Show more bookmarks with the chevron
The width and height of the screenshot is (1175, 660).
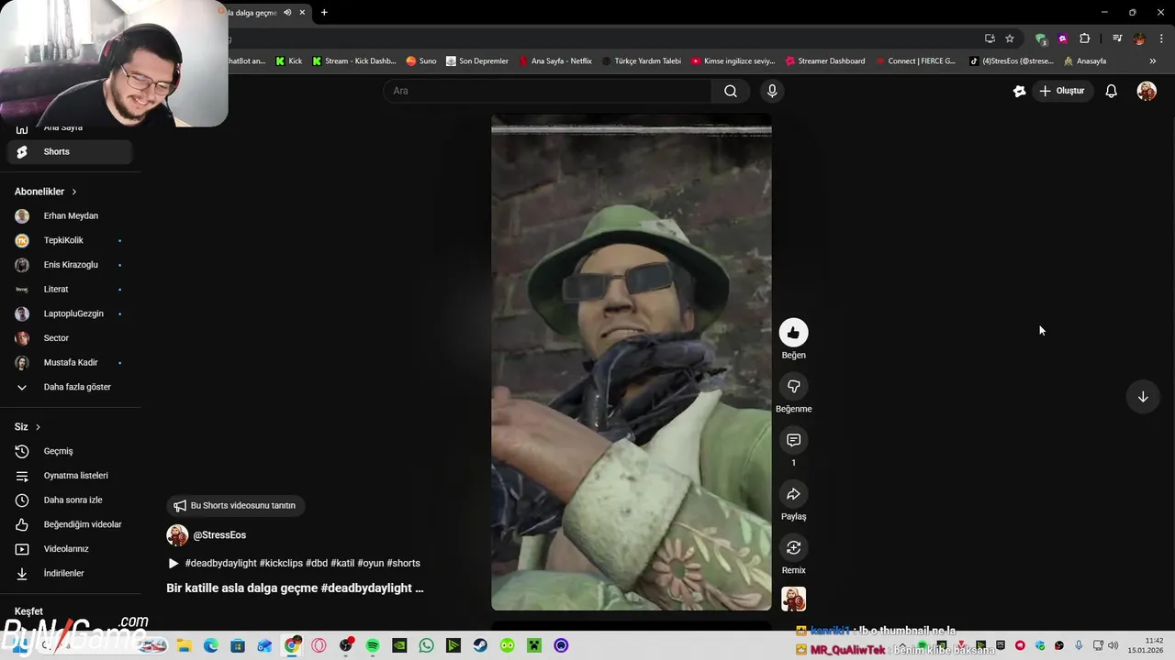[x=1153, y=61]
